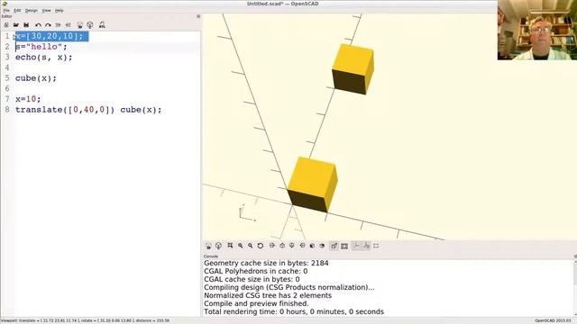The image size is (577, 324).
Task: Click the Unindent icon in editor toolbar
Action: tap(58, 25)
